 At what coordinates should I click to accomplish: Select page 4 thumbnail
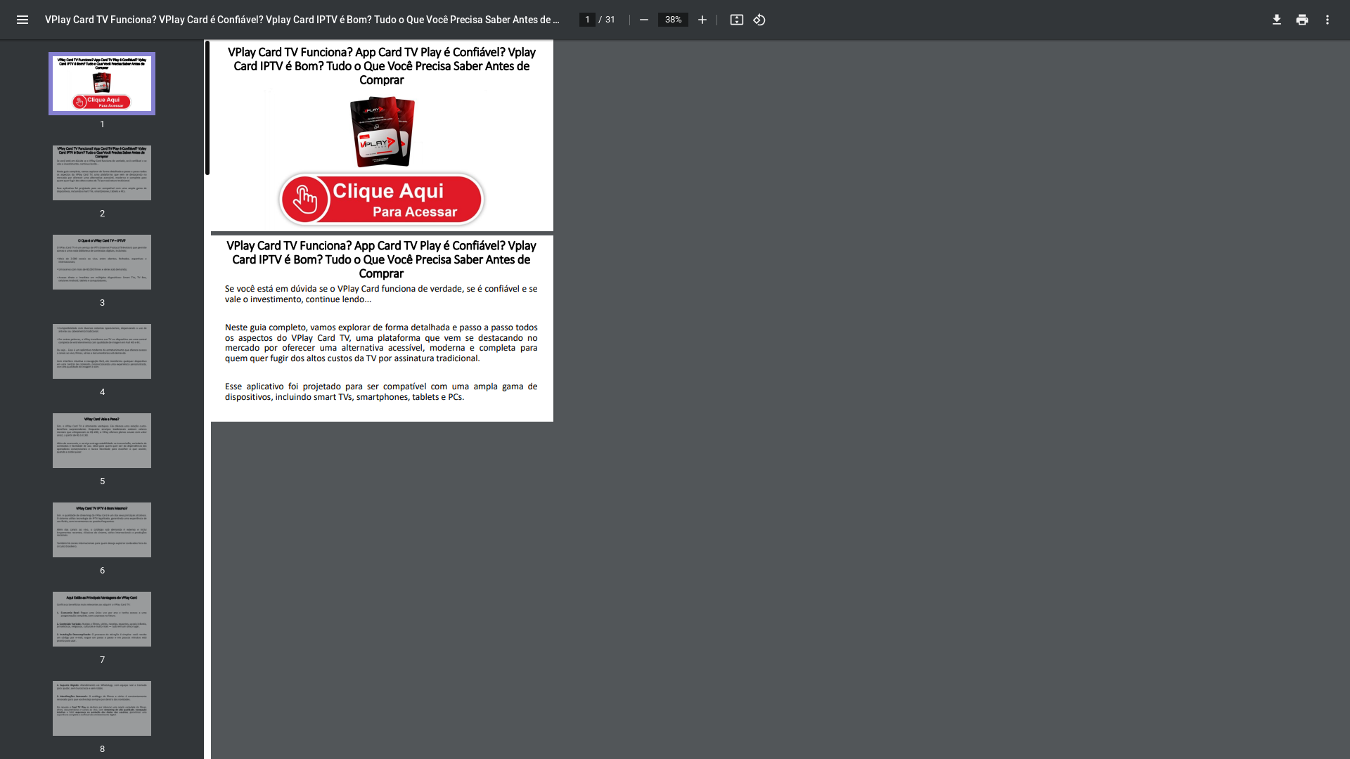[x=102, y=351]
